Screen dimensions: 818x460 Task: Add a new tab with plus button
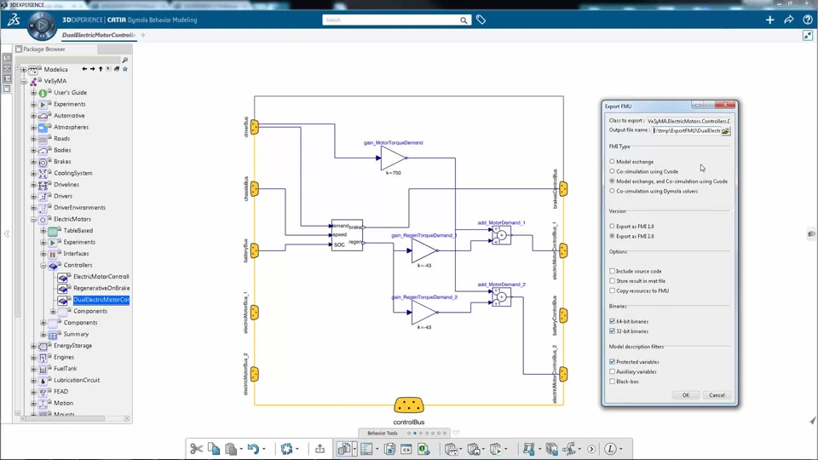click(143, 35)
